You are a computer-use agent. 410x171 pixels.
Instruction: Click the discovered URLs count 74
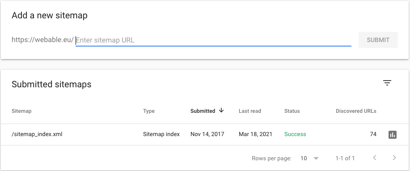coord(373,134)
